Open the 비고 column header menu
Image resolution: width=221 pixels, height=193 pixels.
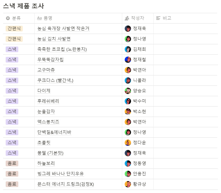pyautogui.click(x=167, y=18)
